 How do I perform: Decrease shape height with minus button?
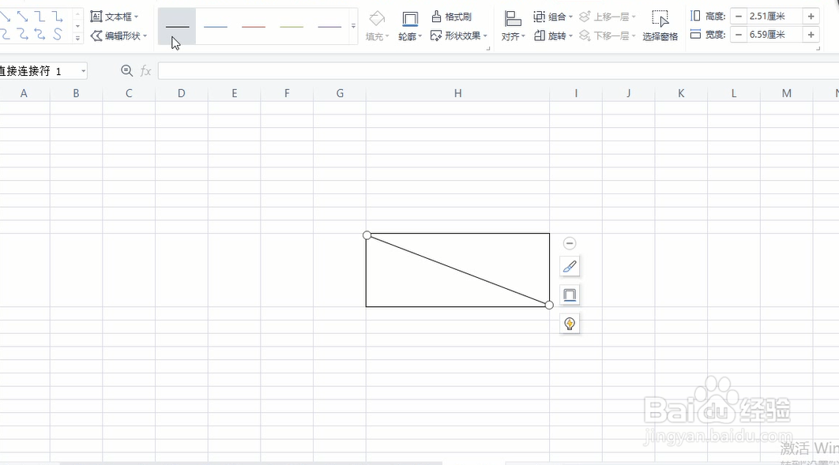(739, 17)
